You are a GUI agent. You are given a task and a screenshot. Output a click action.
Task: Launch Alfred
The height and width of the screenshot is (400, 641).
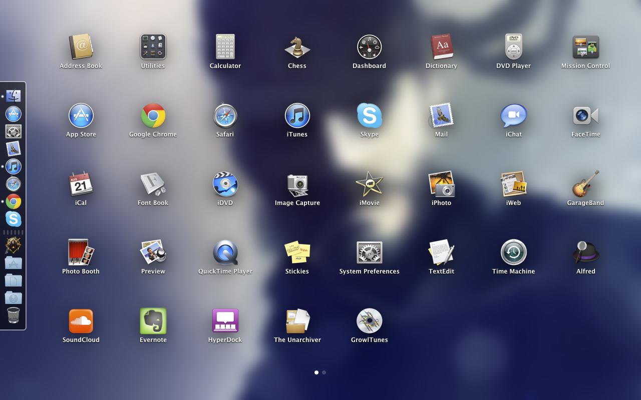585,252
